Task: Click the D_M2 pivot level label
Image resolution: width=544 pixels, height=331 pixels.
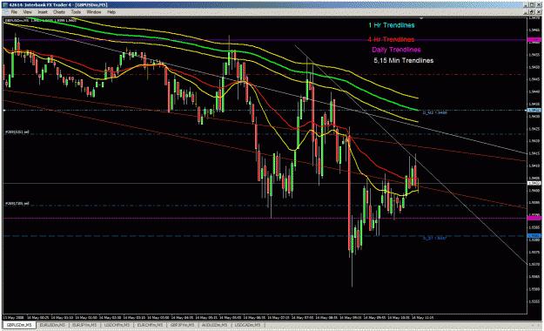Action: click(x=434, y=113)
